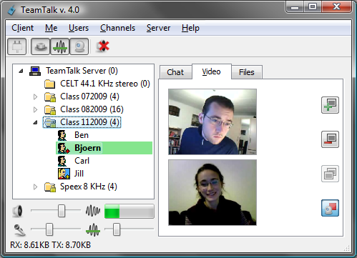Collapse the Class 112009 channel
357x258 pixels.
35,122
